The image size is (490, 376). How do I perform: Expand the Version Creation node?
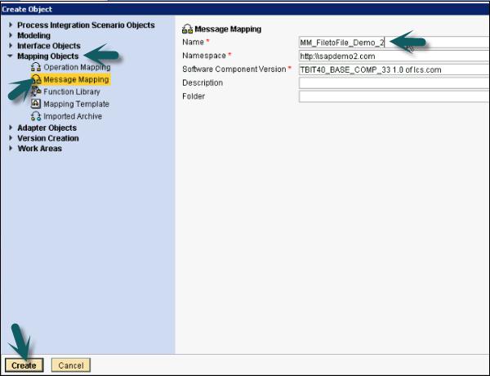coord(11,139)
